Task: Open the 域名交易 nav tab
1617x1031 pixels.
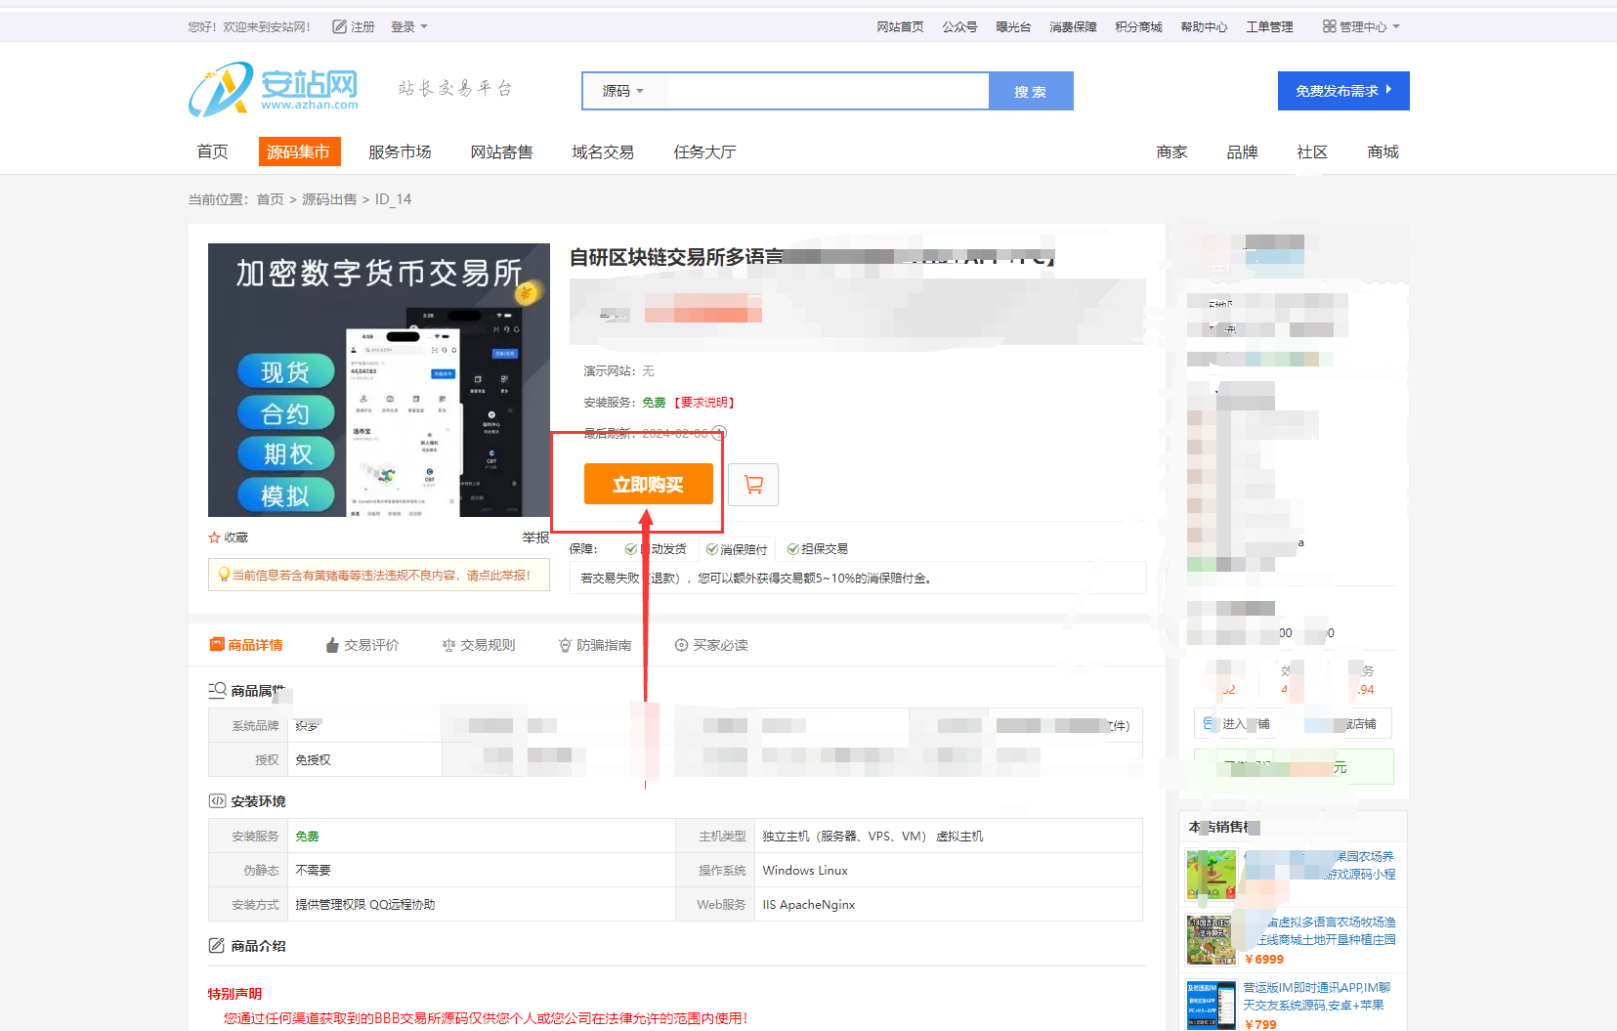Action: click(603, 151)
